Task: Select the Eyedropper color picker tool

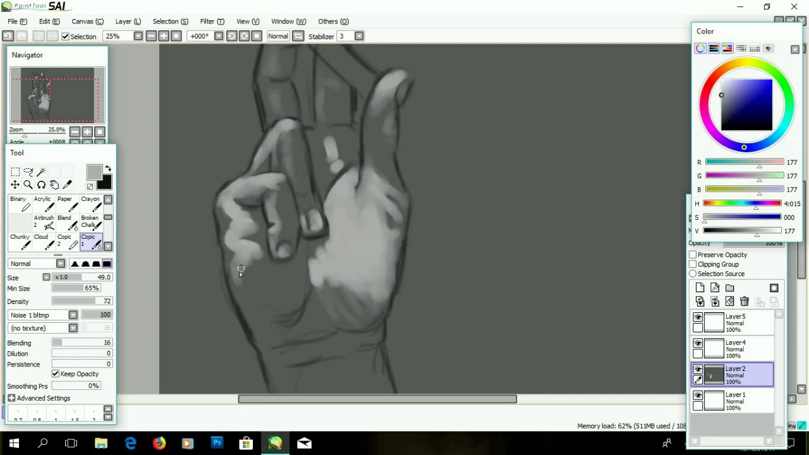Action: click(68, 185)
